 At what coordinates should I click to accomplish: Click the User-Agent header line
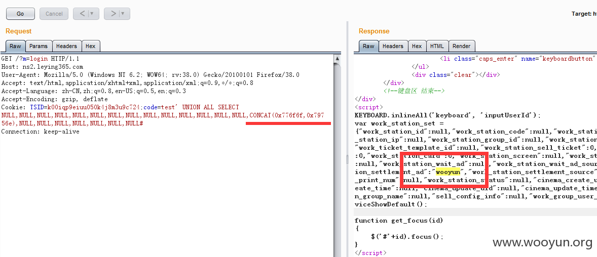(x=151, y=75)
